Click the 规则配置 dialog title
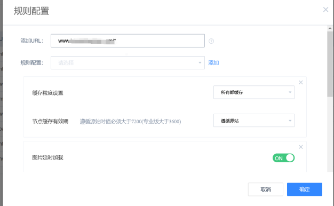The width and height of the screenshot is (334, 206). tap(31, 11)
